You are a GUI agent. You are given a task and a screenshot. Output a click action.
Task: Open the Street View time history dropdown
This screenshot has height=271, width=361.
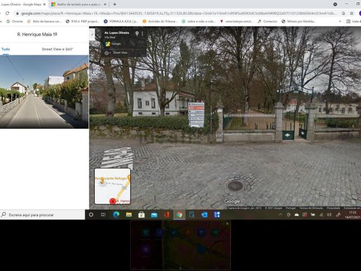point(108,53)
